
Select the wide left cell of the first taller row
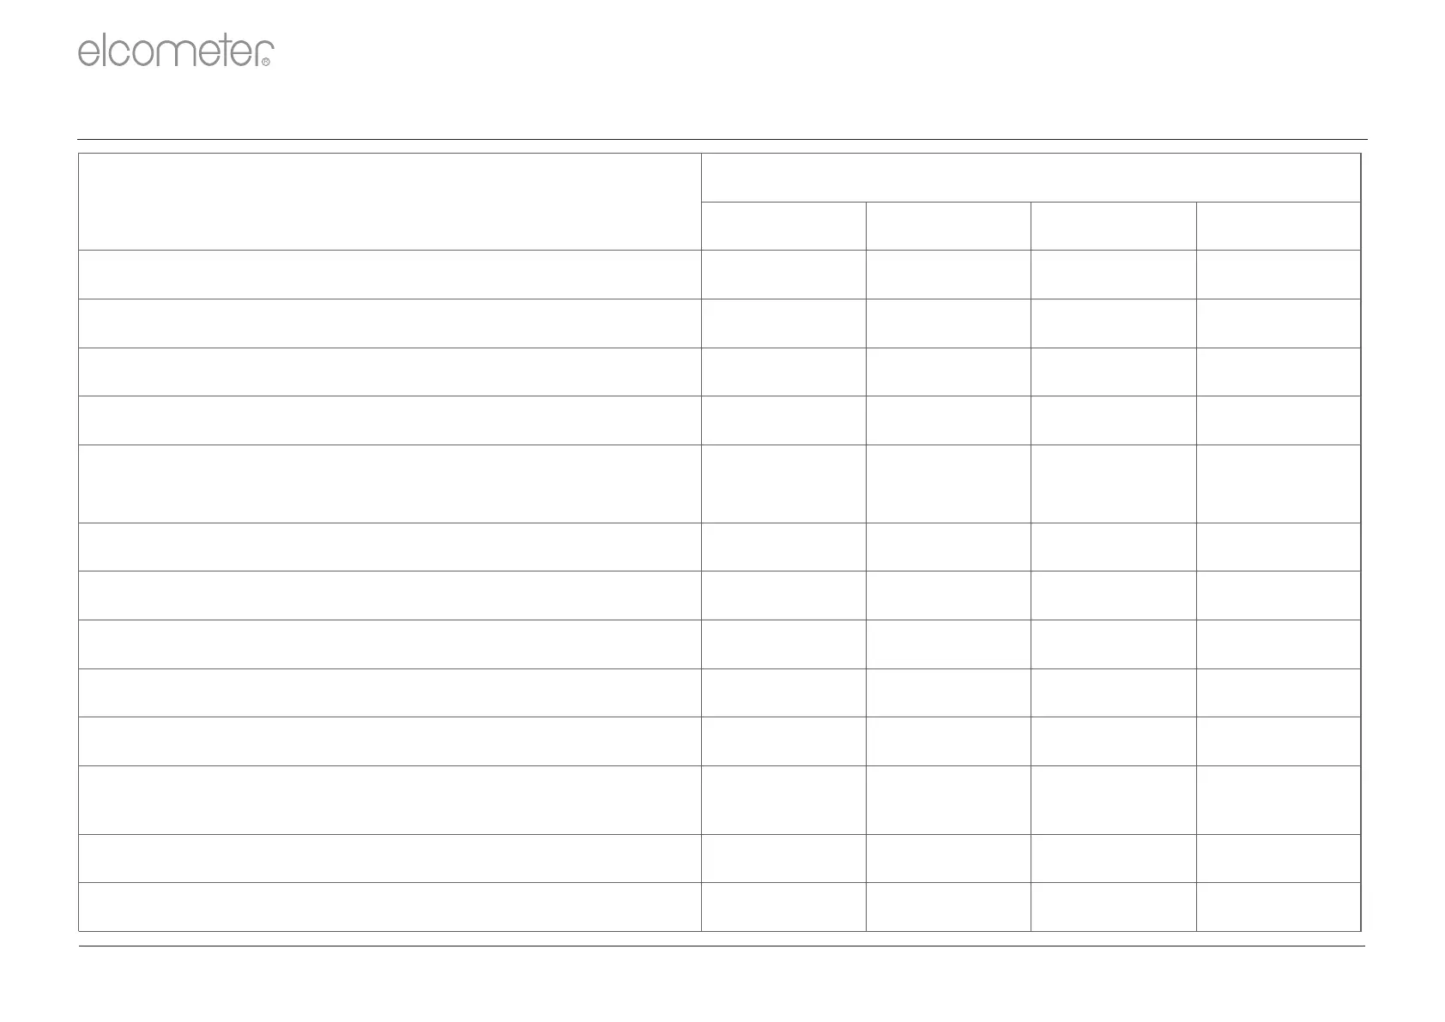point(390,483)
